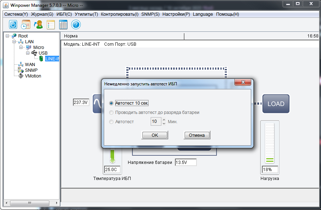Open the ИБП(C) menu

[x=64, y=14]
